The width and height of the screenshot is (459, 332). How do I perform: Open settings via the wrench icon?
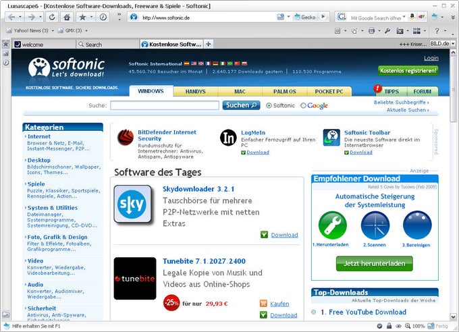click(387, 31)
